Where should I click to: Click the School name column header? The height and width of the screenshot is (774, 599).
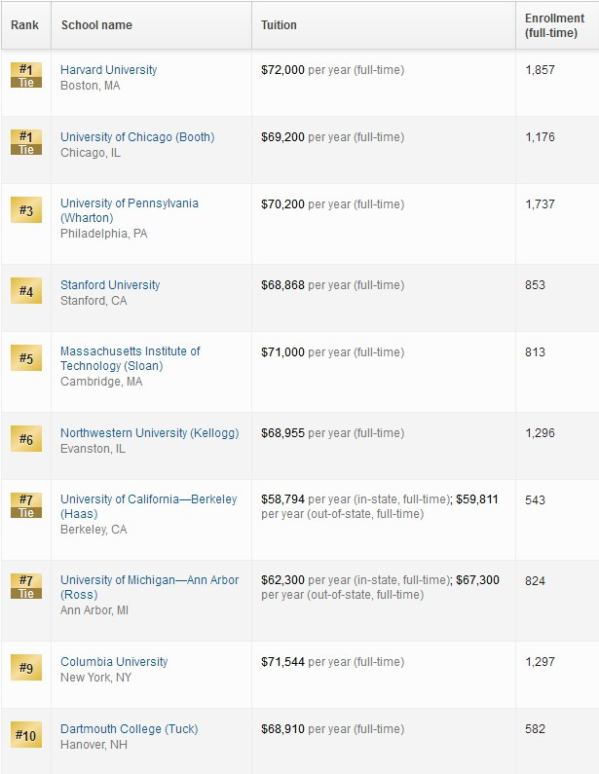pyautogui.click(x=96, y=25)
